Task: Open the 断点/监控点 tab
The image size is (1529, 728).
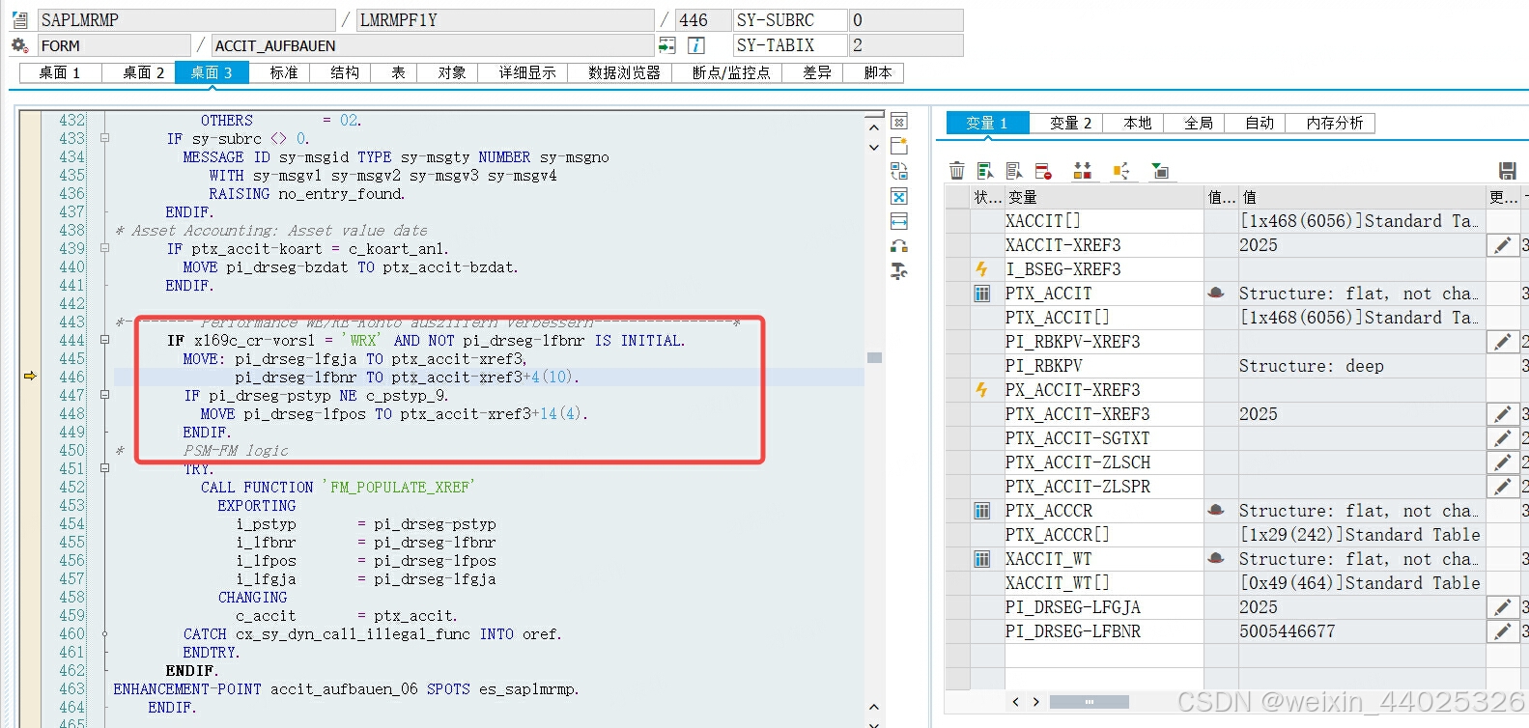Action: [731, 72]
